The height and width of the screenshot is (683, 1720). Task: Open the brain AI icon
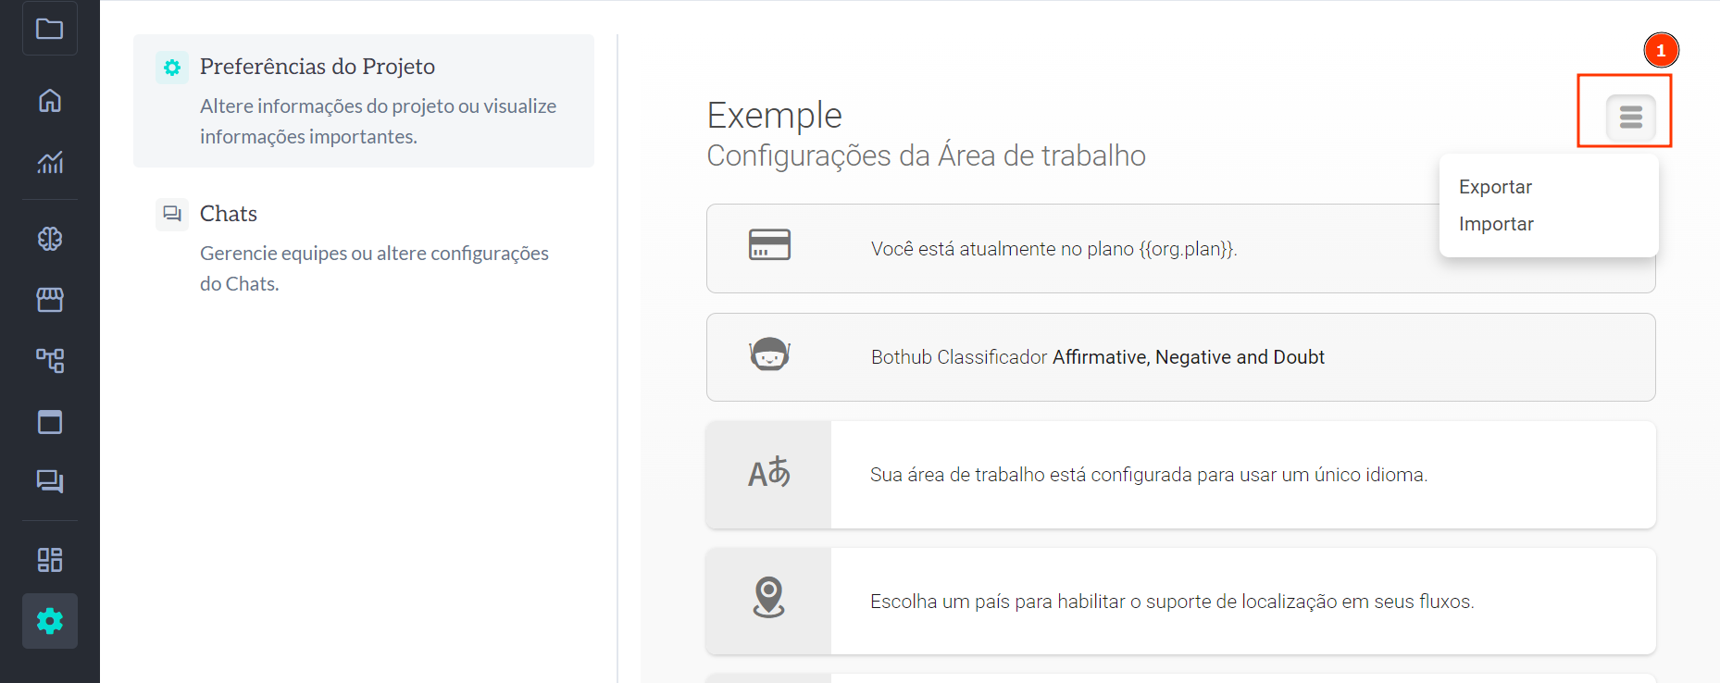point(50,239)
